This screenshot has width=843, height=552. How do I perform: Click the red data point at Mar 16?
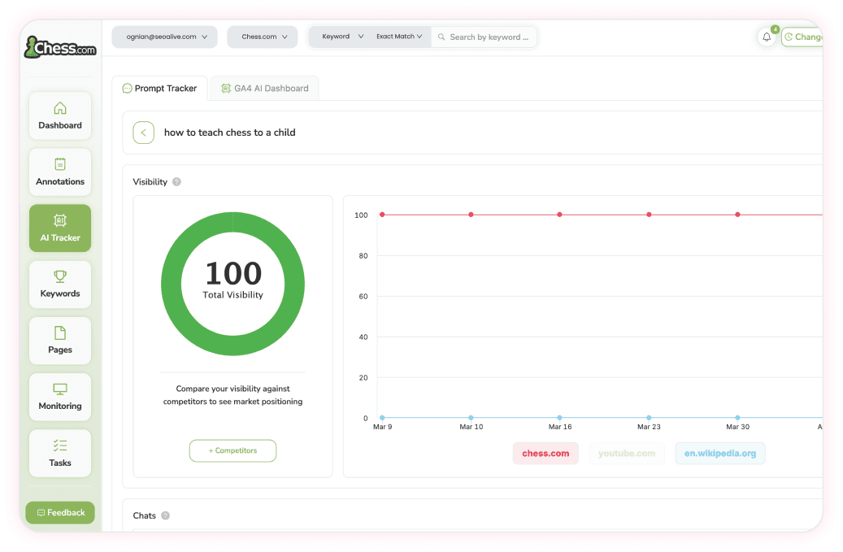point(559,215)
